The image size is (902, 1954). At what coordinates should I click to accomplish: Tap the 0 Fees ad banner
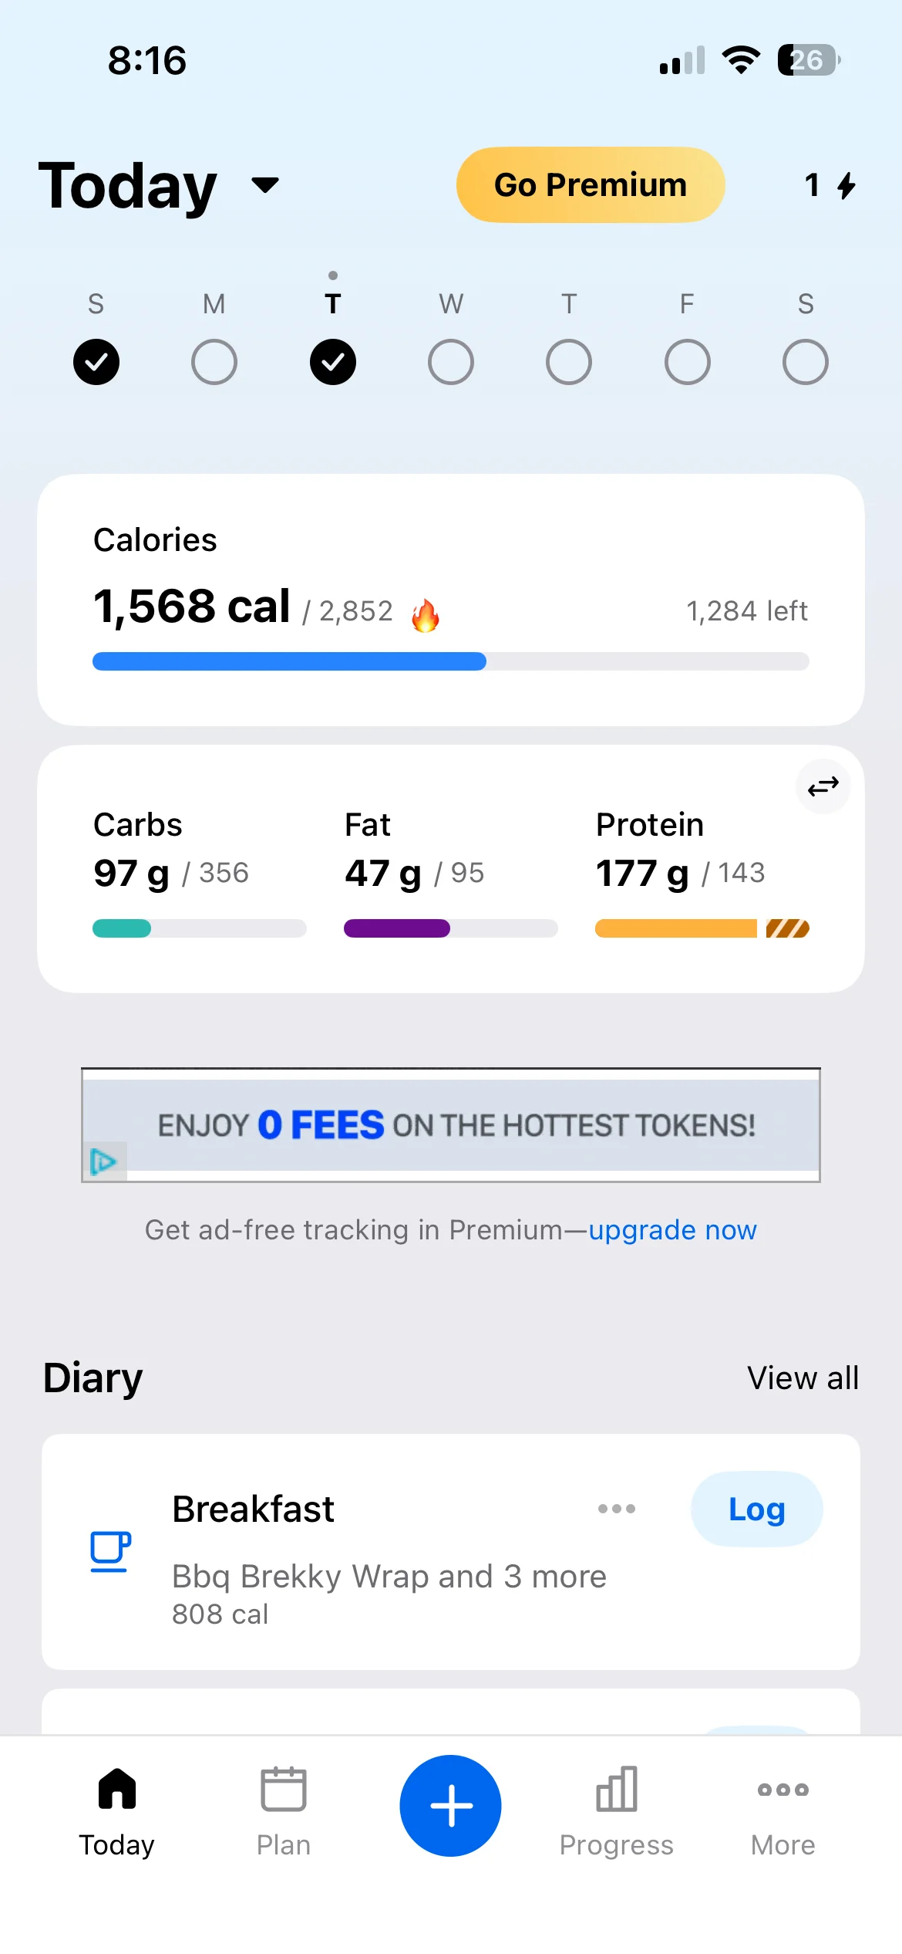coord(455,1125)
